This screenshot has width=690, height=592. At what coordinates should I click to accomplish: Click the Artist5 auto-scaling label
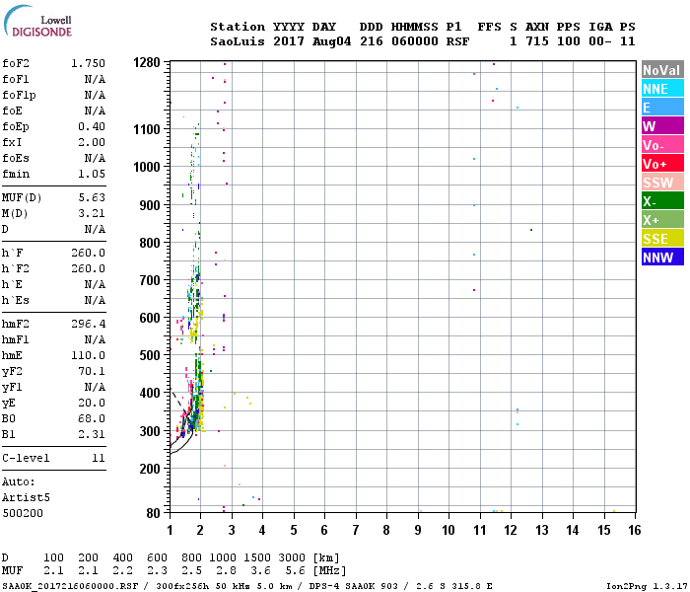(26, 497)
